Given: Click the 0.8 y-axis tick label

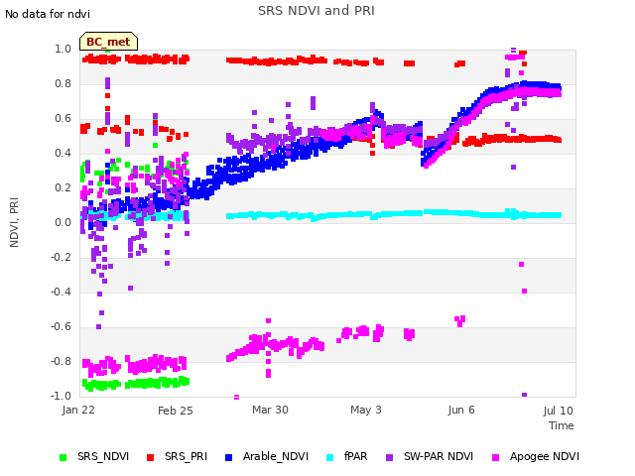Looking at the screenshot, I should (x=63, y=83).
